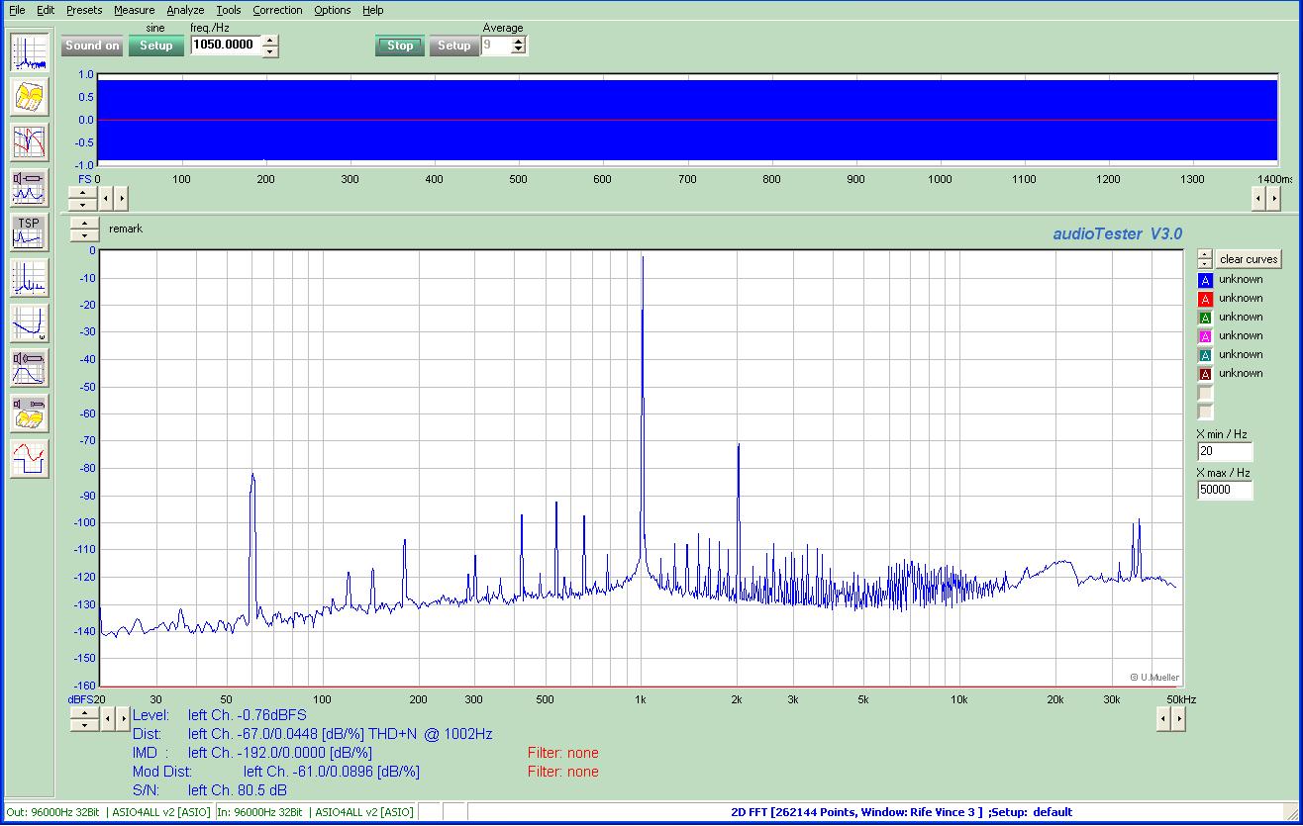Screen dimensions: 1303x826
Task: Click the 'In: 96000Hz 32Bit' status entry
Action: pos(315,812)
